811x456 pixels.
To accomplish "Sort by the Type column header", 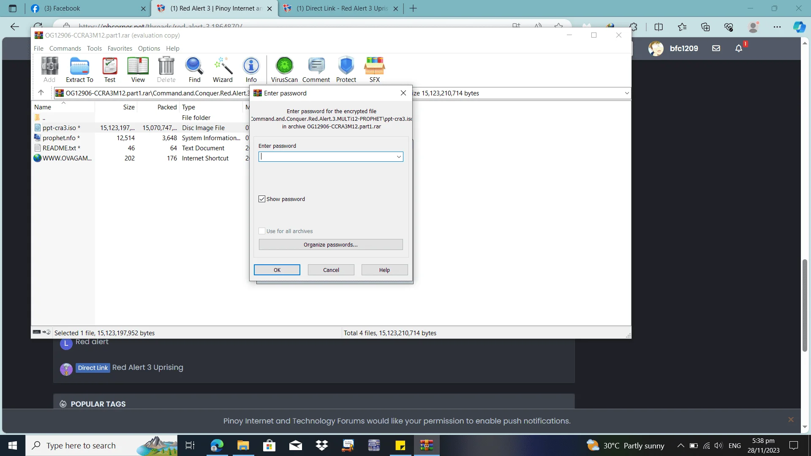I will 211,107.
